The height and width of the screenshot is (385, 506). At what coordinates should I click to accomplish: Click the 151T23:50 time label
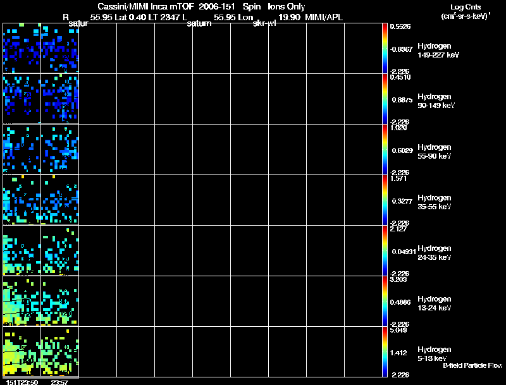pos(22,382)
